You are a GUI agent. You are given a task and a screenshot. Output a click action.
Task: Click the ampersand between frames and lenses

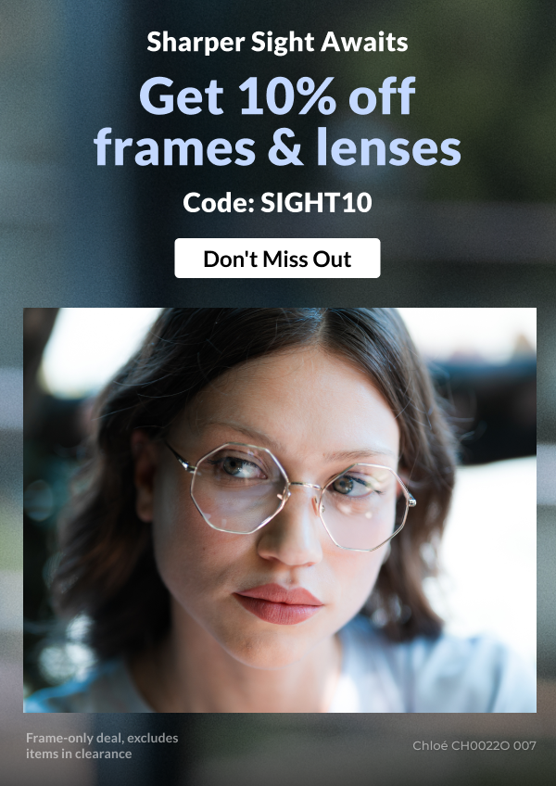click(285, 148)
